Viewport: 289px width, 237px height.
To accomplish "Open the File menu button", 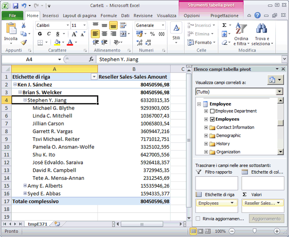I will (12, 16).
